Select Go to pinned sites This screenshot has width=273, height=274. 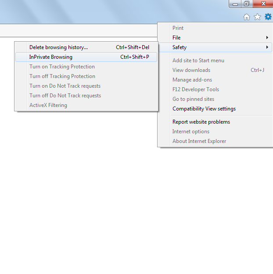193,99
